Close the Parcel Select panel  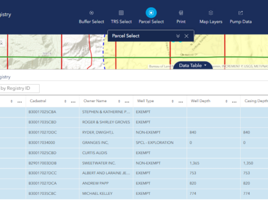pos(186,36)
